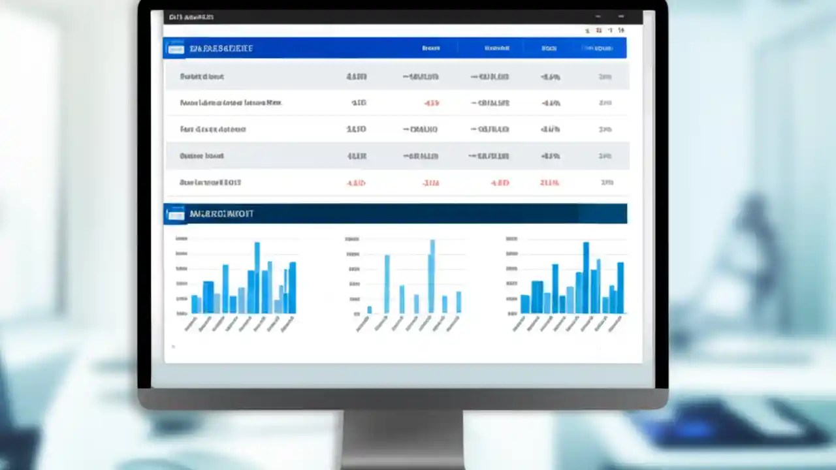Click the third small icon in the top-right toolbar
The image size is (836, 470).
tap(610, 30)
